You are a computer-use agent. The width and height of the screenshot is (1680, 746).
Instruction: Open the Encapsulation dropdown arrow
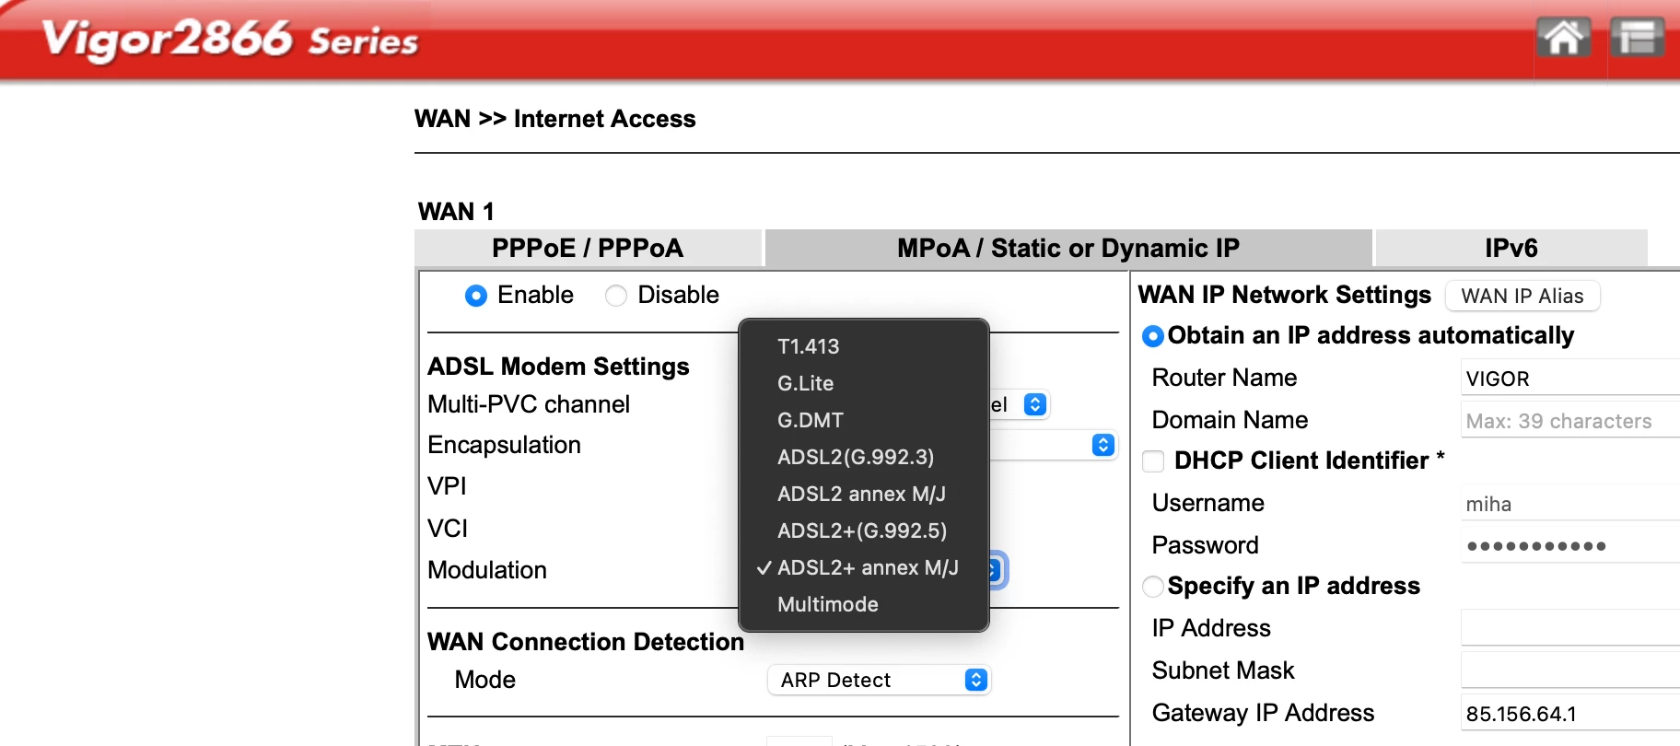(1102, 445)
